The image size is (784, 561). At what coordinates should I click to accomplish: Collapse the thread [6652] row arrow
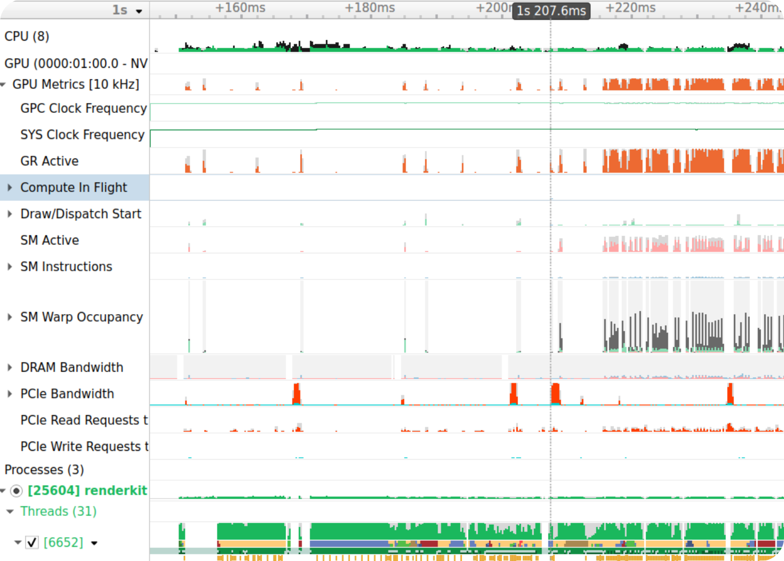coord(18,543)
